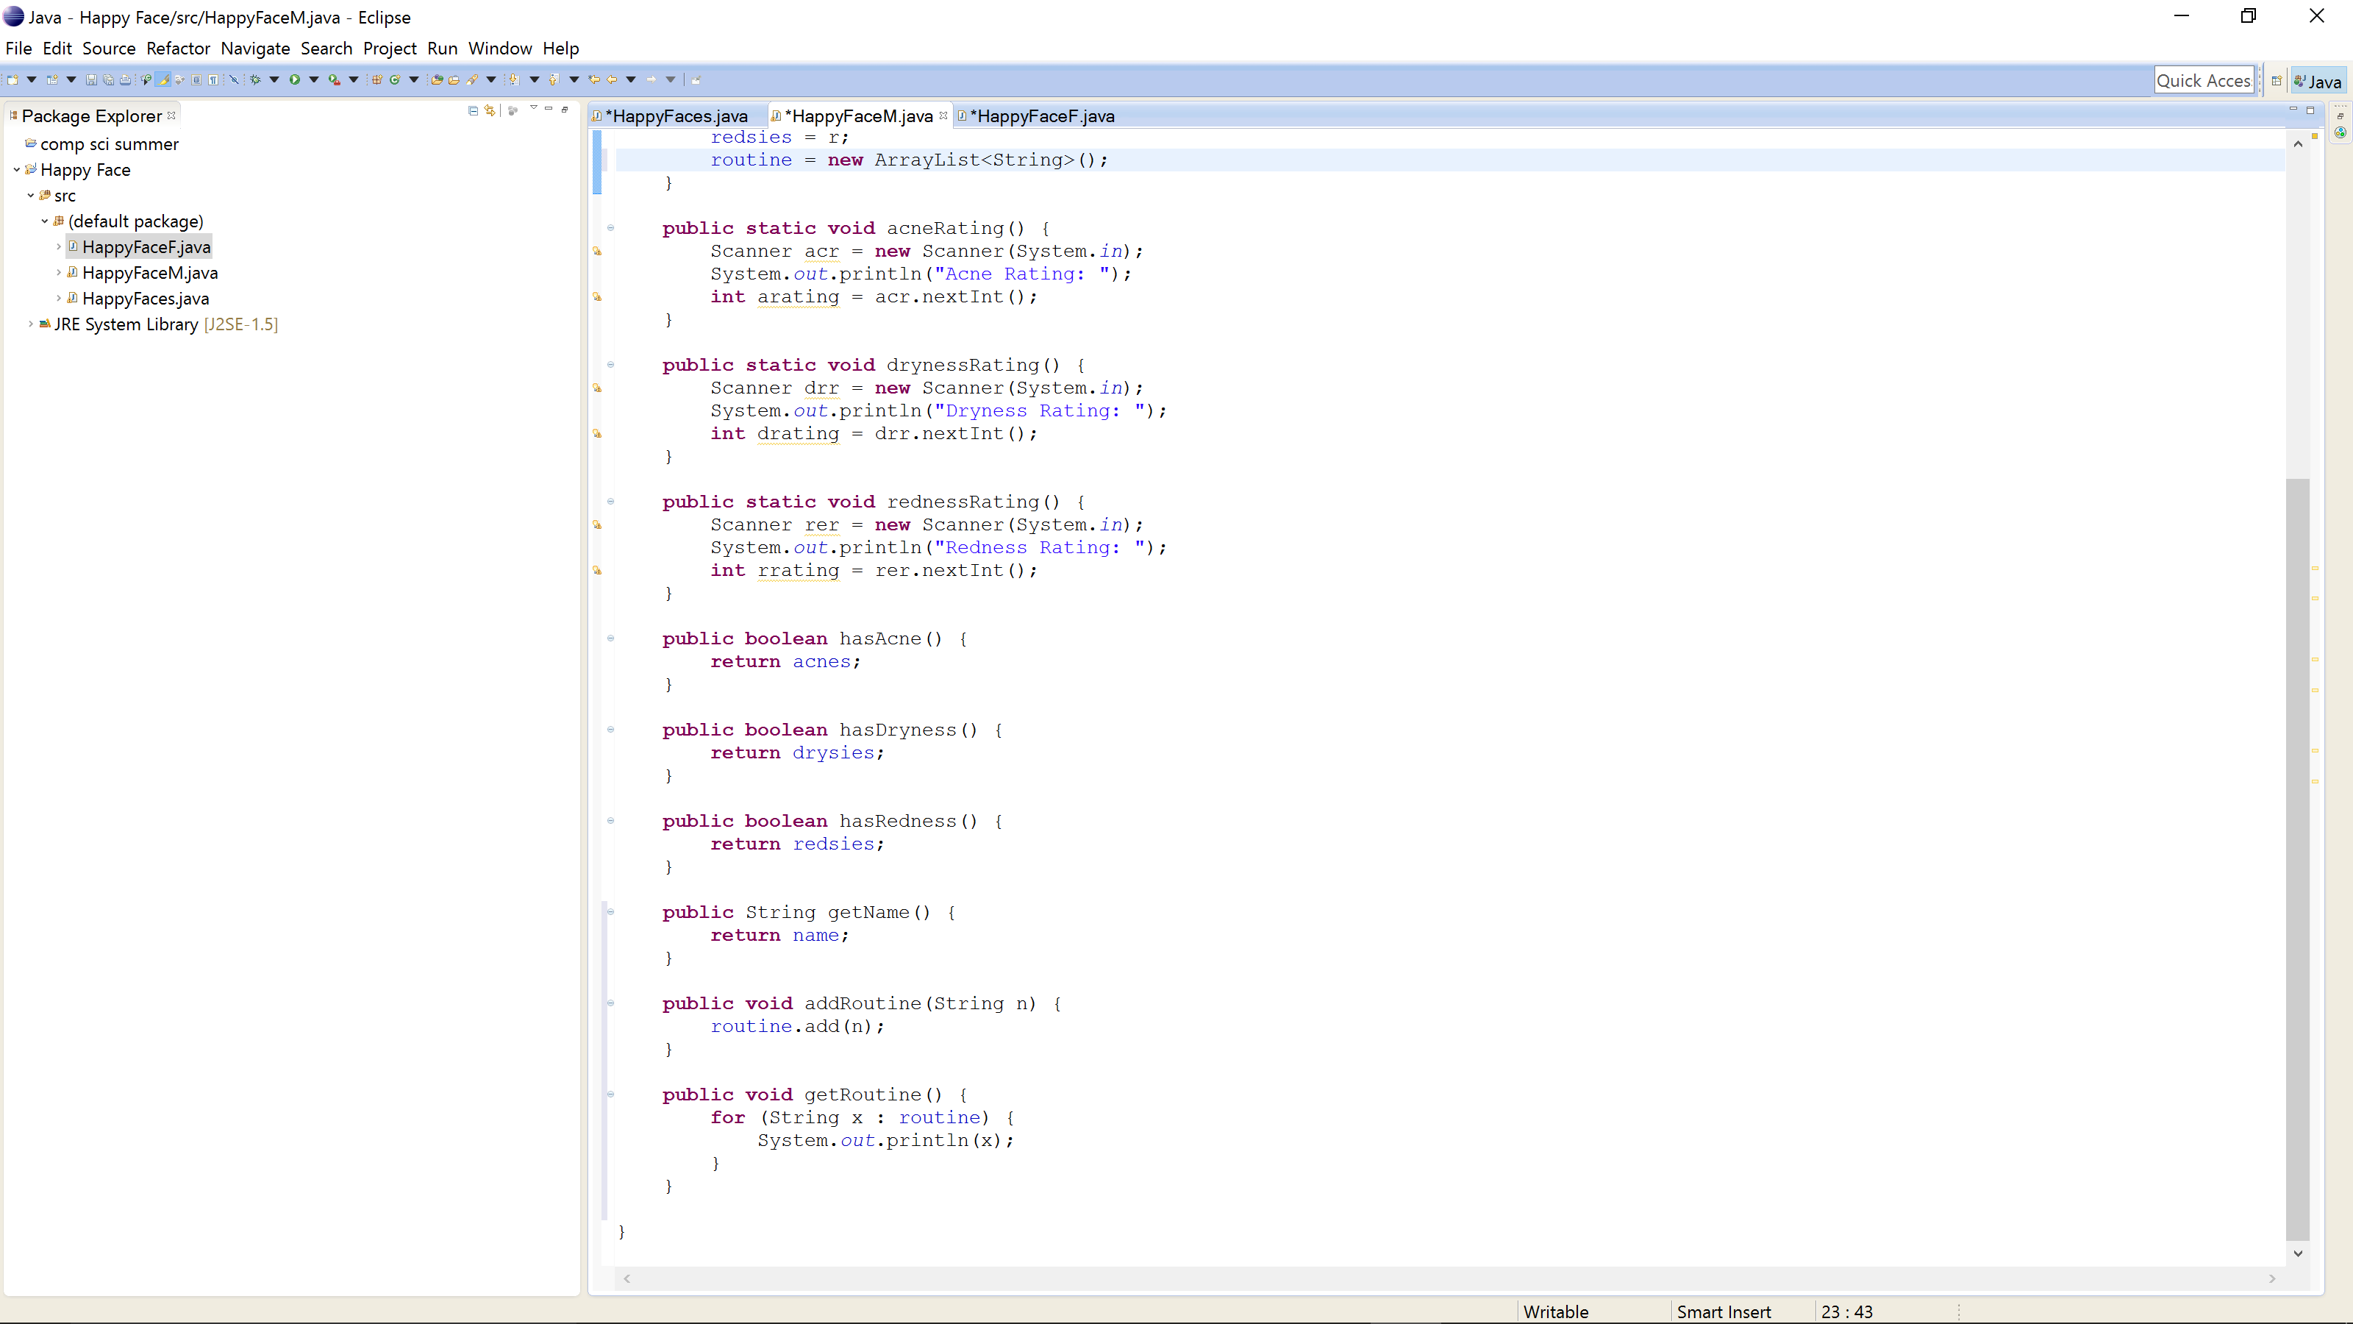Viewport: 2353px width, 1324px height.
Task: Toggle Mark Occurrences highlighter button
Action: point(163,80)
